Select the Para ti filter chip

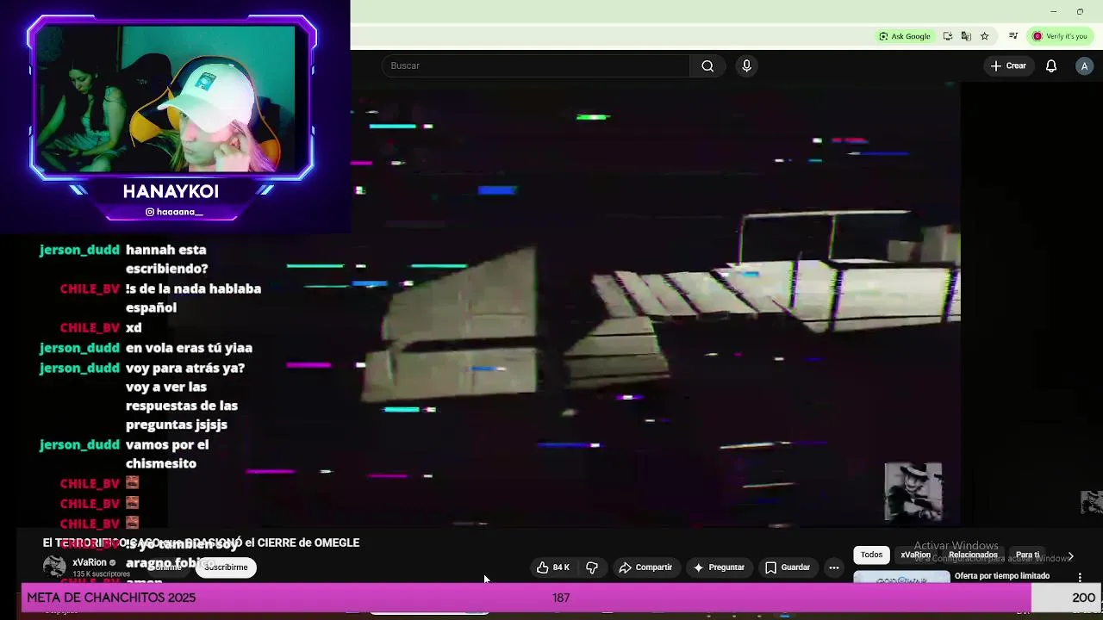tap(1027, 555)
